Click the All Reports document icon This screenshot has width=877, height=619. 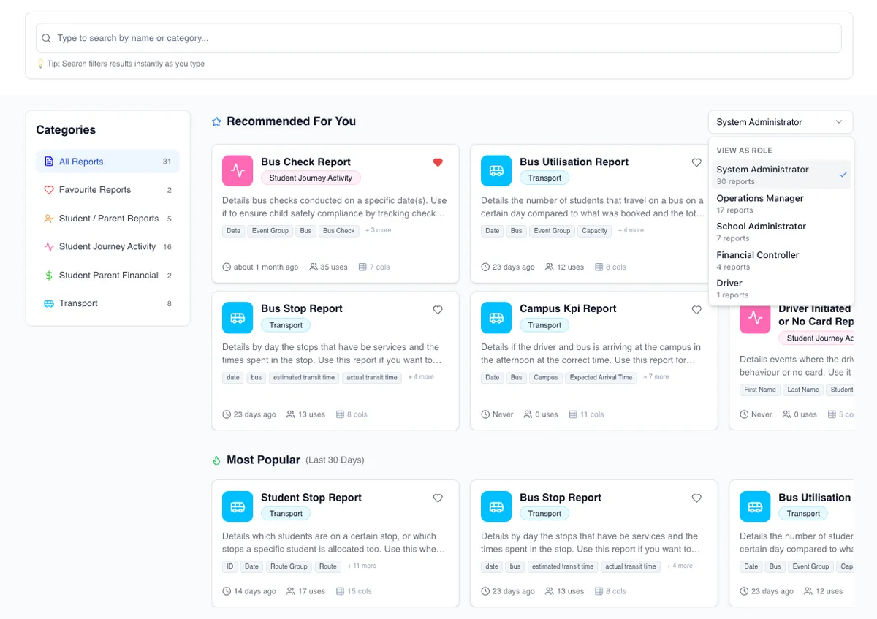(x=49, y=162)
